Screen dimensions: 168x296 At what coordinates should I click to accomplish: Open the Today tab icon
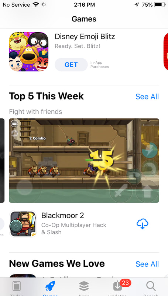(x=16, y=287)
